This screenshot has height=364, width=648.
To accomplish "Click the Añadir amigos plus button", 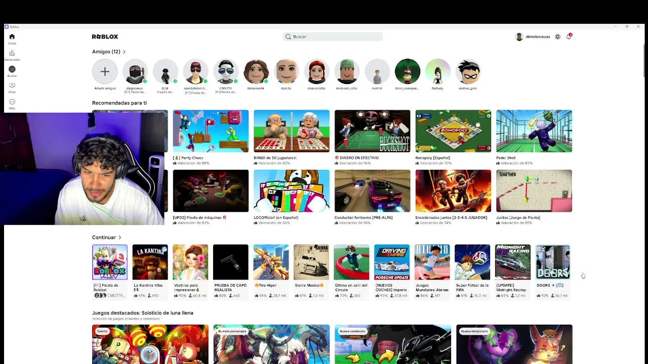I will [x=105, y=72].
